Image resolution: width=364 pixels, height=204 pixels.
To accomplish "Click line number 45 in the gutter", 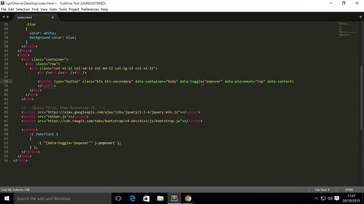I will 6,112.
